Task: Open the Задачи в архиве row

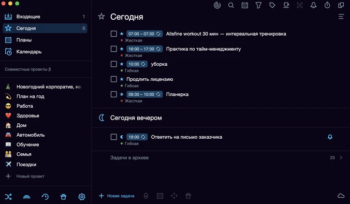Action: (x=221, y=157)
